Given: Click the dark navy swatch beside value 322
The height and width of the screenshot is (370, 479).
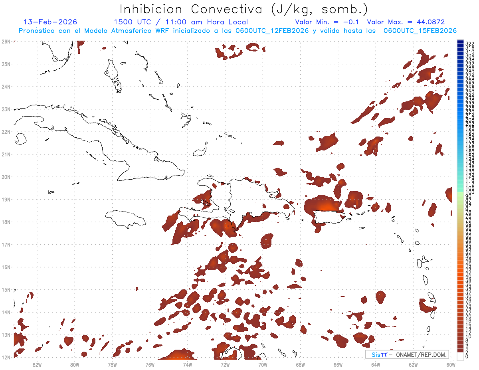Looking at the screenshot, I should (x=460, y=42).
